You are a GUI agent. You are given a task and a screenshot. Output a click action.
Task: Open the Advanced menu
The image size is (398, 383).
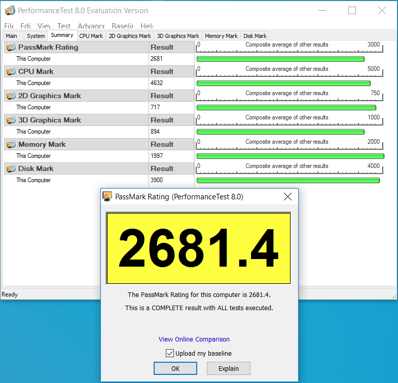pos(91,26)
